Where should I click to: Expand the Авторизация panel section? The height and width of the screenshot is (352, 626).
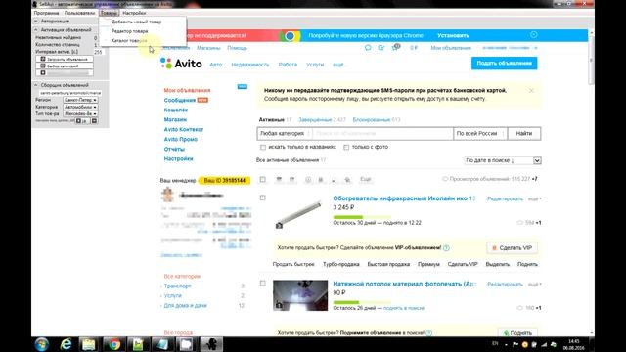tap(36, 21)
